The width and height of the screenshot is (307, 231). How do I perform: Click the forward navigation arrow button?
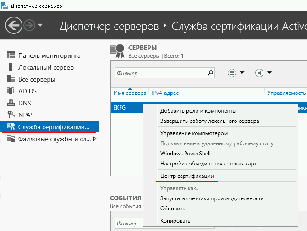click(29, 25)
